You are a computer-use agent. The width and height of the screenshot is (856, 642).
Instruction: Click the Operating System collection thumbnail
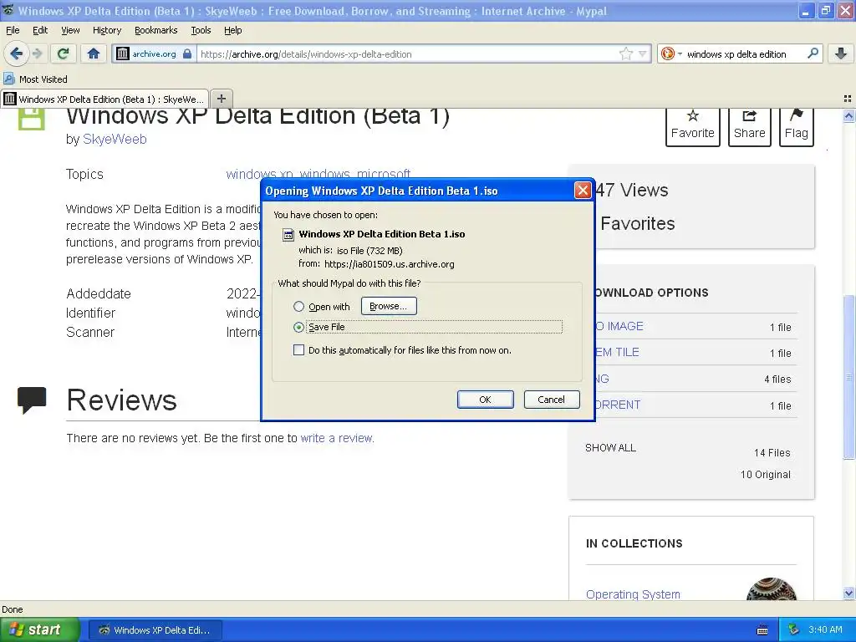click(771, 589)
